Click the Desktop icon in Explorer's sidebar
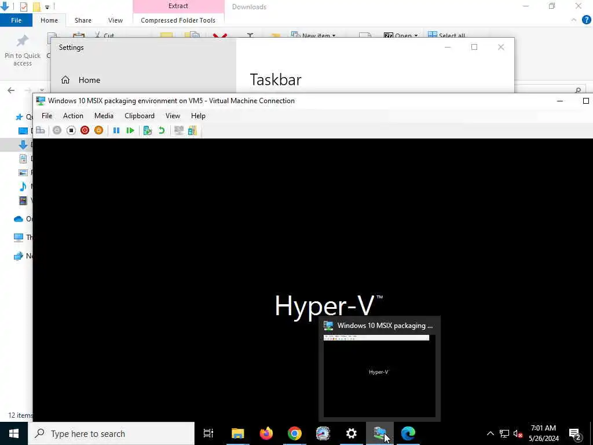Screen dimensions: 593x445 23,131
